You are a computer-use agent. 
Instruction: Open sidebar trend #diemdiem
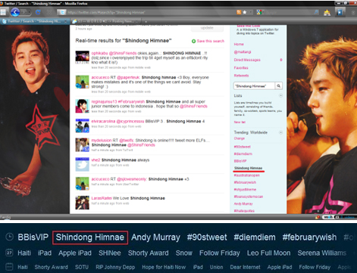pos(243,154)
